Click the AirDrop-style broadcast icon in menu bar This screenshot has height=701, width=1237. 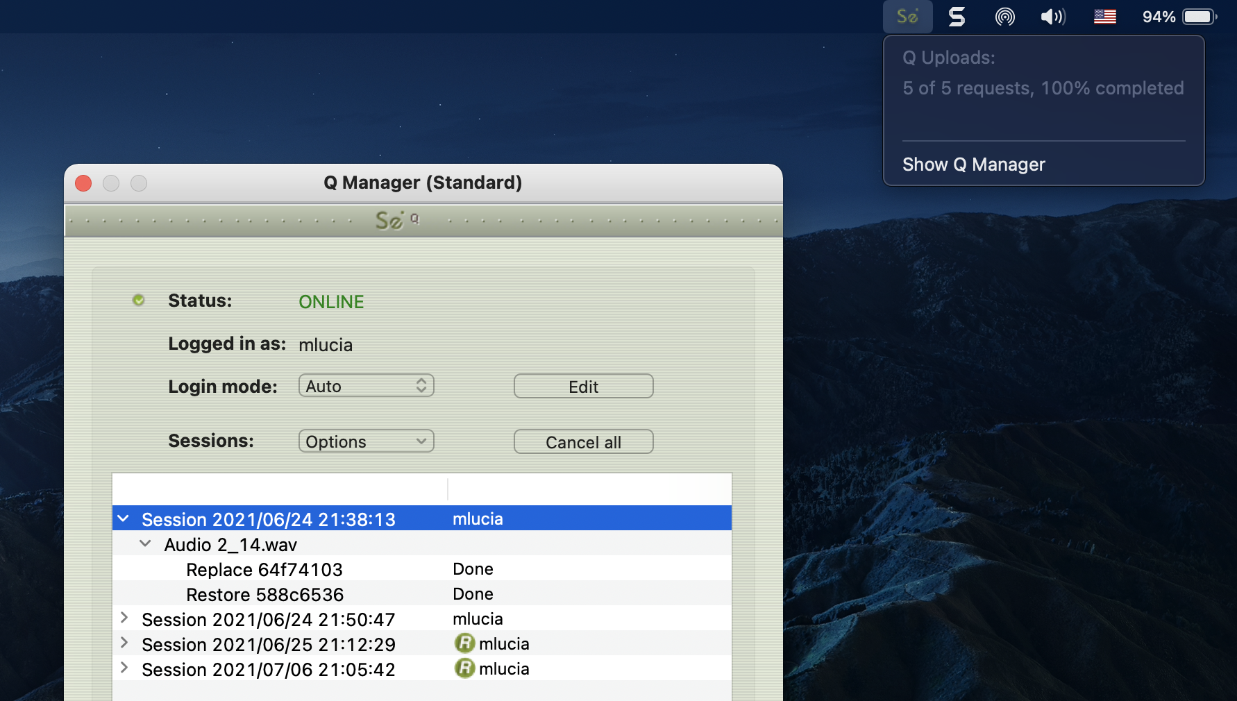pos(1004,17)
